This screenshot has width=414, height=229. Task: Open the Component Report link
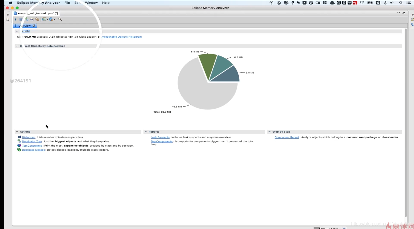click(286, 137)
